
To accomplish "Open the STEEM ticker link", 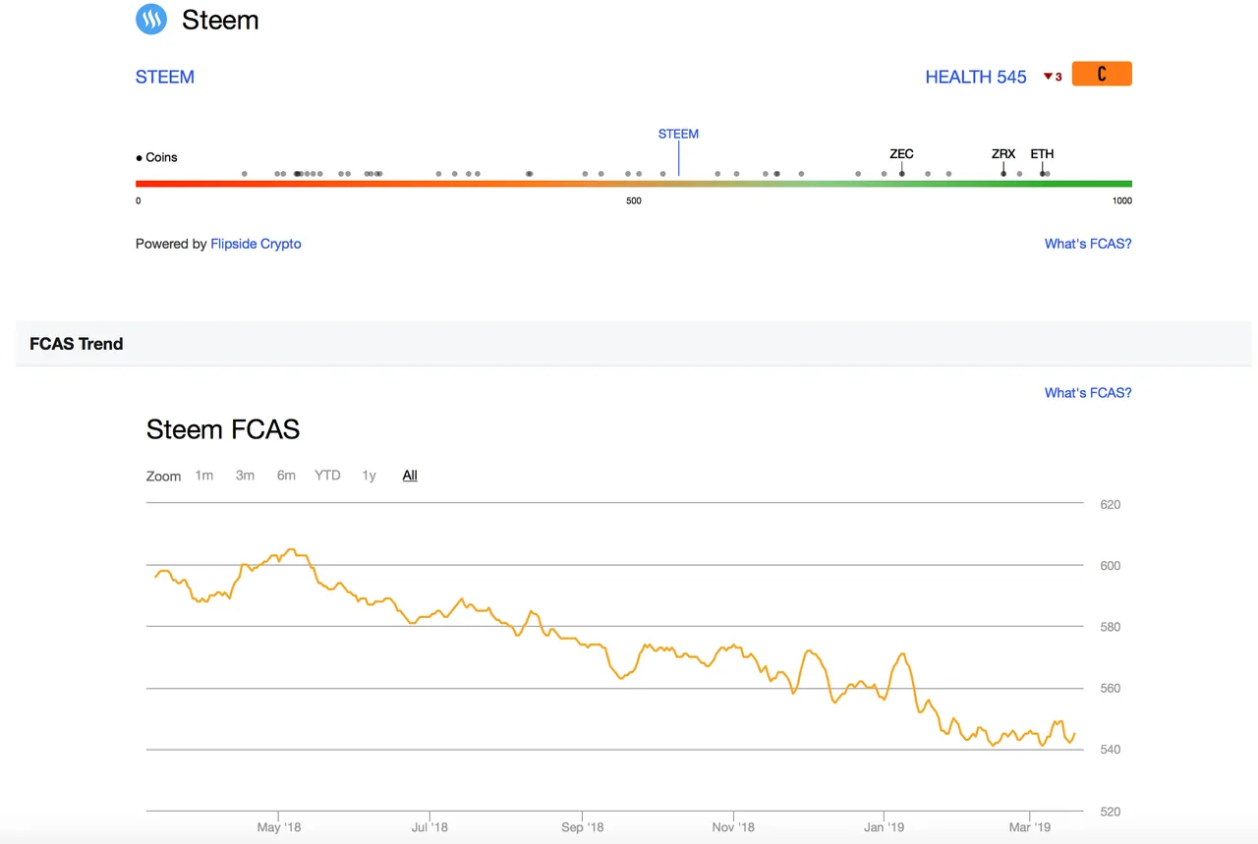I will (165, 77).
